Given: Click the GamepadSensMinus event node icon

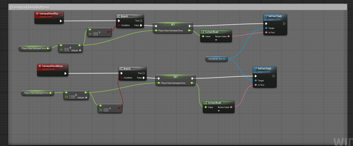Looking at the screenshot, I should click(40, 65).
